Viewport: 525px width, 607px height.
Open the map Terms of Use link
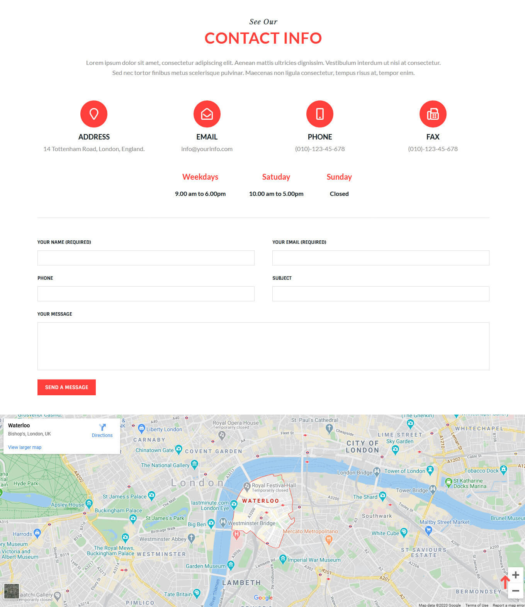tap(476, 605)
